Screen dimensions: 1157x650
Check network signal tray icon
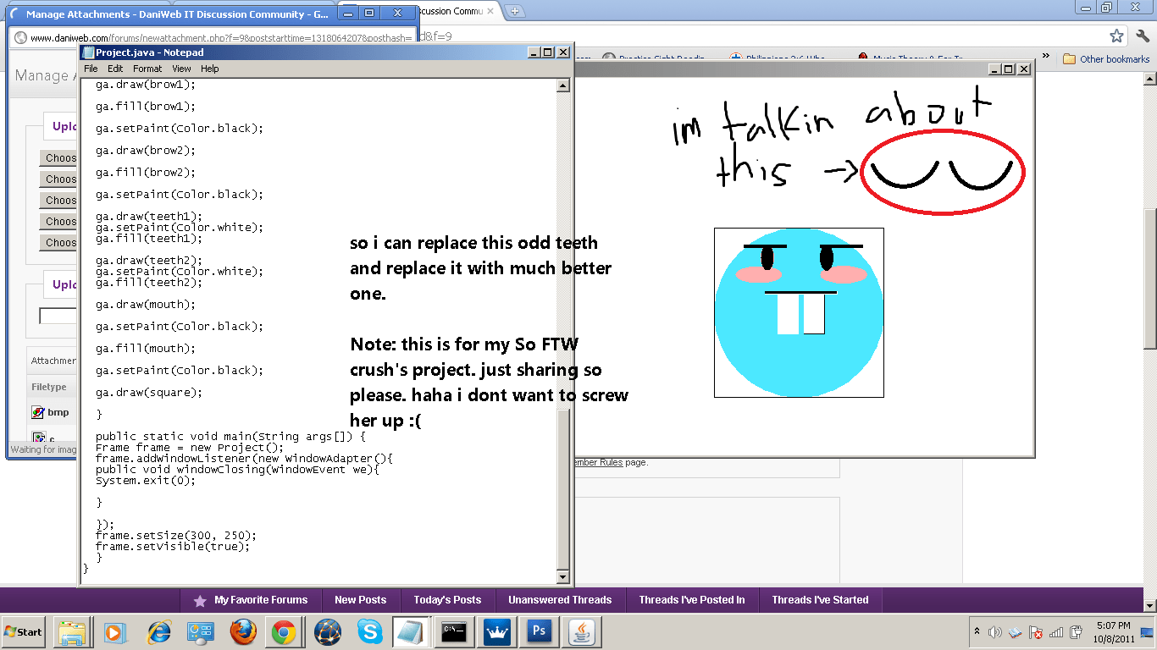tap(1055, 632)
